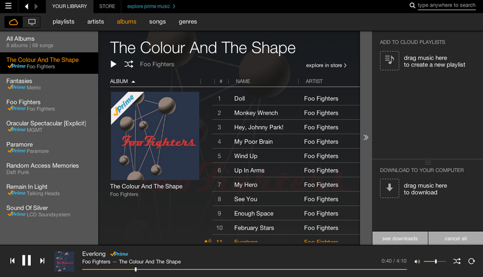Toggle shuffle in player bar
Image resolution: width=483 pixels, height=277 pixels.
(457, 261)
